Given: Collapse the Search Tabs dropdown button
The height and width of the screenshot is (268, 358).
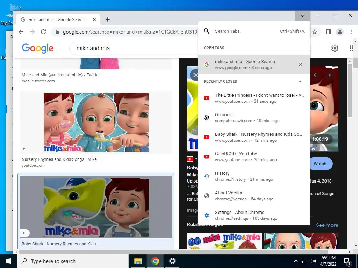Looking at the screenshot, I should (302, 16).
